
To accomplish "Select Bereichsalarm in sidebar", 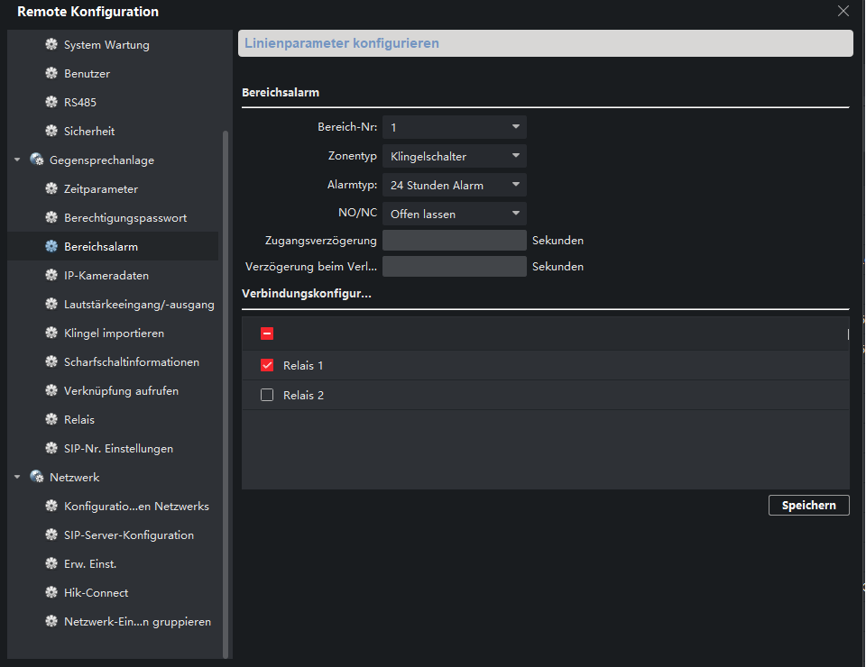I will coord(101,247).
